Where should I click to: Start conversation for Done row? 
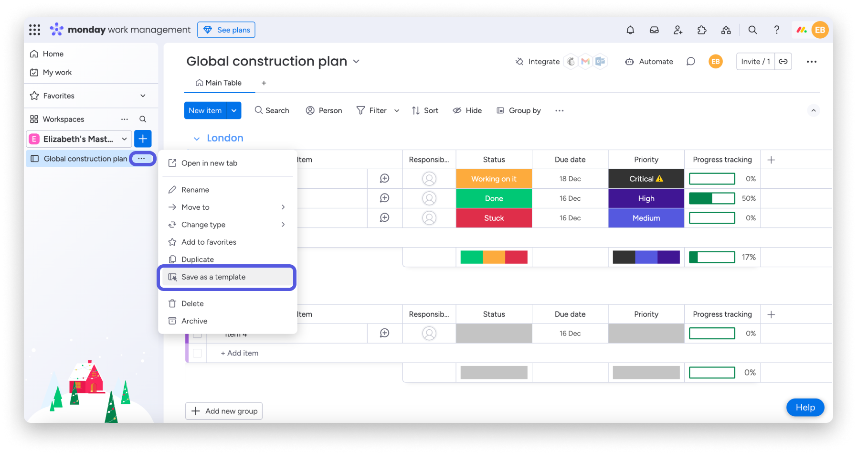coord(384,198)
